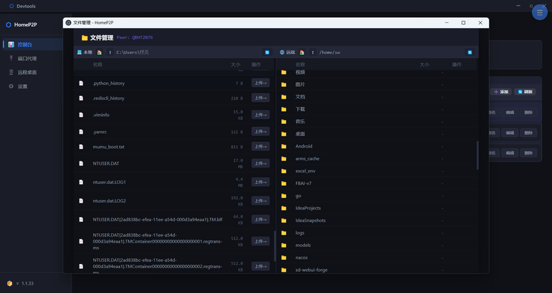Select the .viminfo file name
This screenshot has width=552, height=293.
101,115
